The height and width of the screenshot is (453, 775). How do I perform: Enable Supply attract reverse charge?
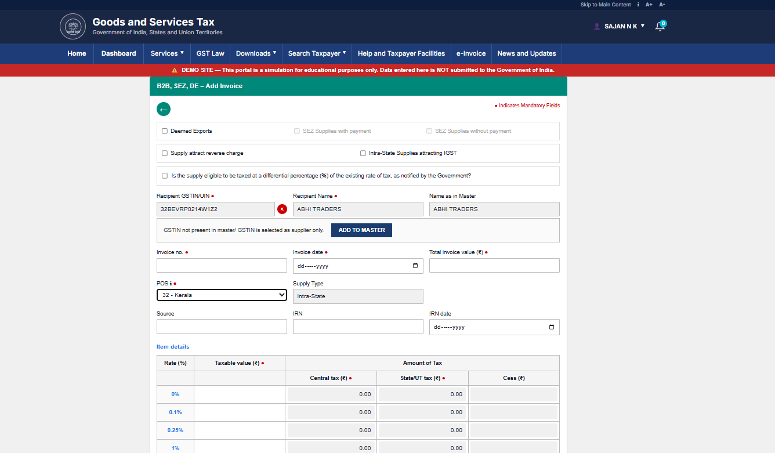tap(165, 153)
